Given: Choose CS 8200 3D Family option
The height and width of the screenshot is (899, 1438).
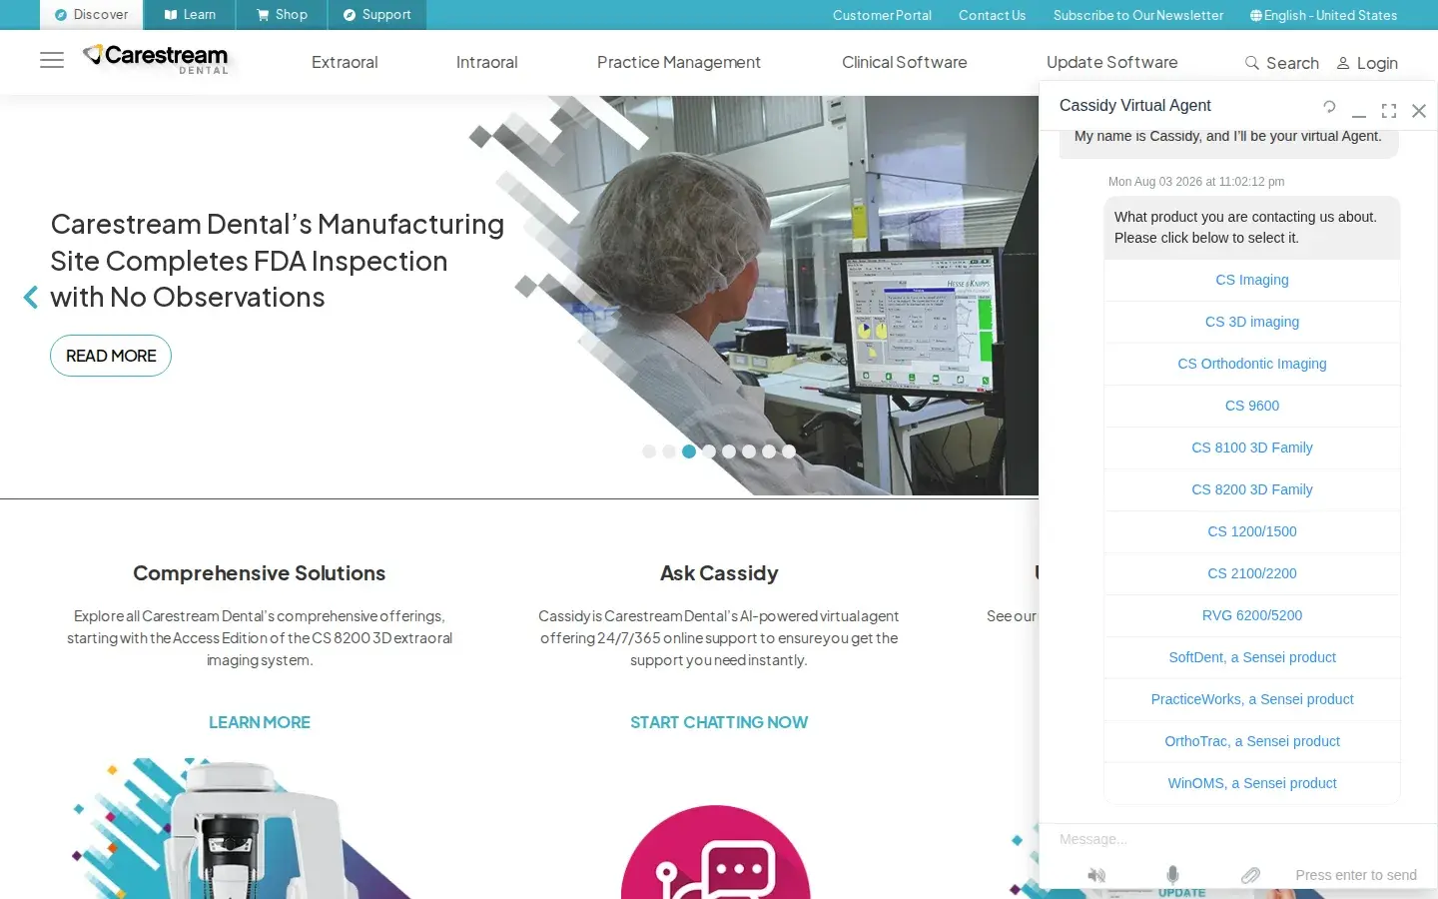Looking at the screenshot, I should 1252,489.
